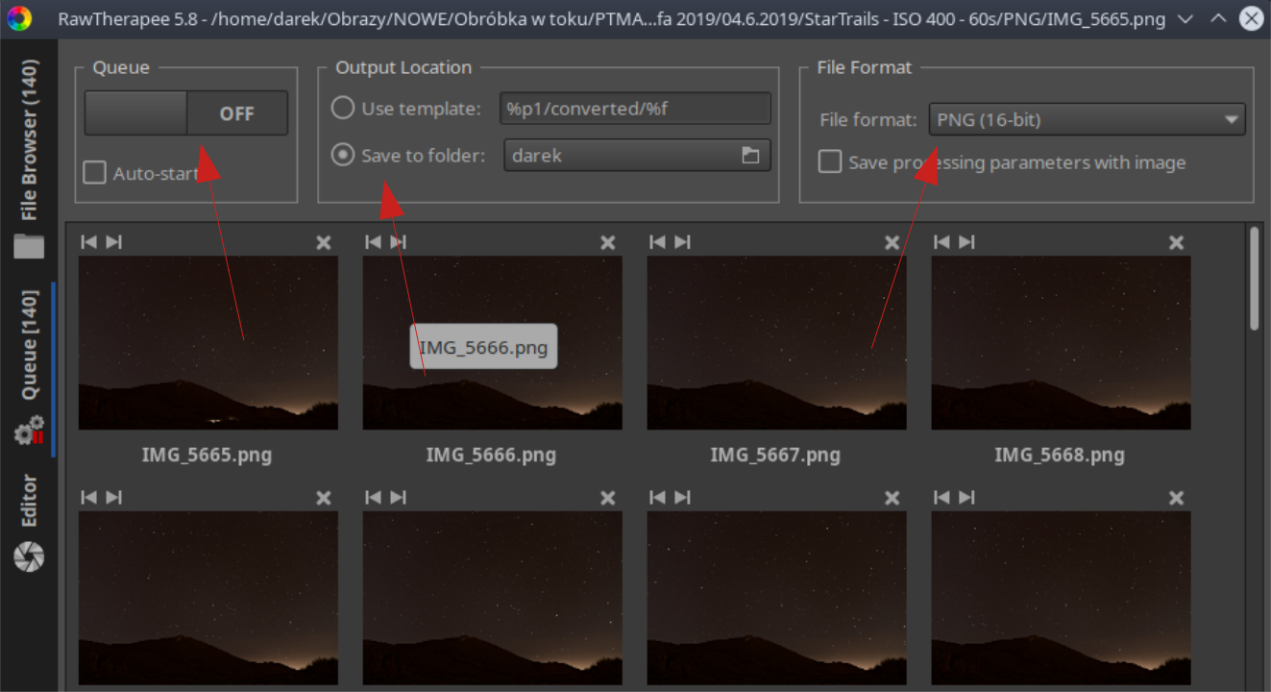This screenshot has width=1271, height=692.
Task: Remove IMG_5667.png from the queue
Action: (892, 243)
